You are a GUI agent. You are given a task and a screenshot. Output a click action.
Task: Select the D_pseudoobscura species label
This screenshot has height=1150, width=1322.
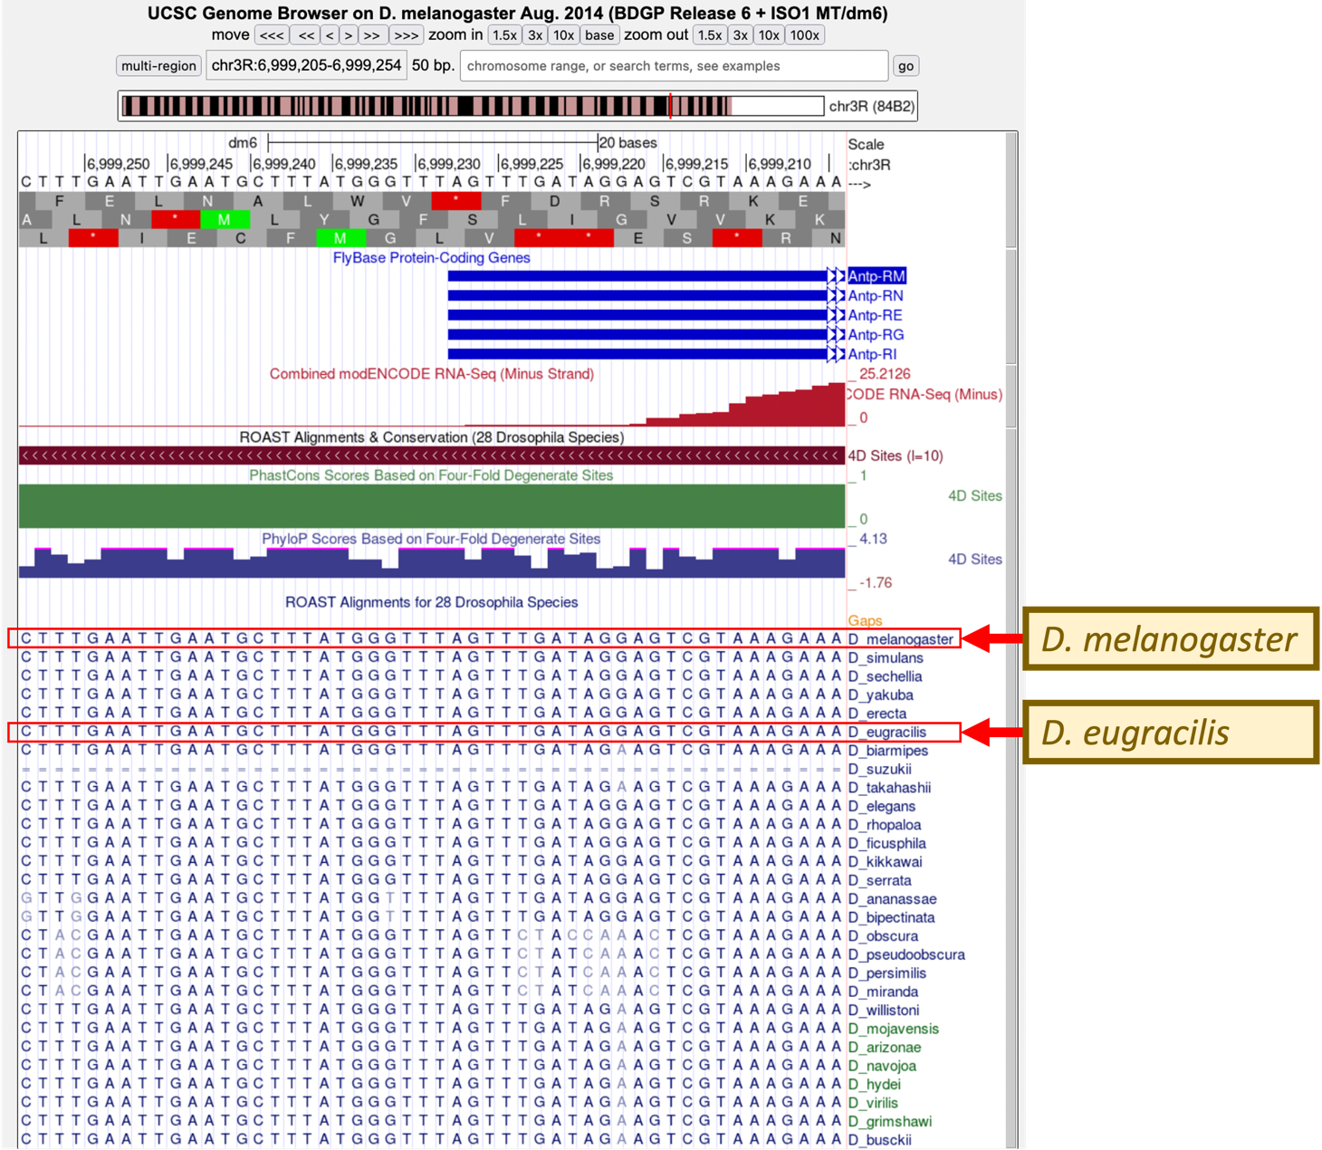[906, 955]
